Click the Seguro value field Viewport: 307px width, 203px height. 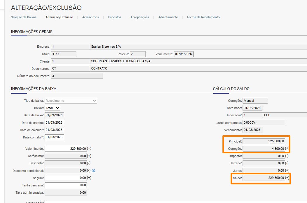click(66, 178)
